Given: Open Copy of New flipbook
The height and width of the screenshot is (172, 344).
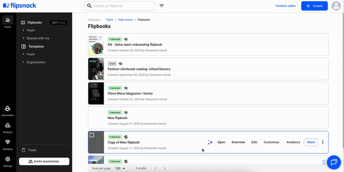Looking at the screenshot, I should pos(221,142).
